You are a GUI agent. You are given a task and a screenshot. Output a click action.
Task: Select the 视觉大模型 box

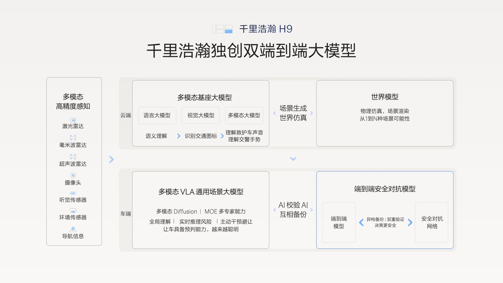pyautogui.click(x=201, y=115)
